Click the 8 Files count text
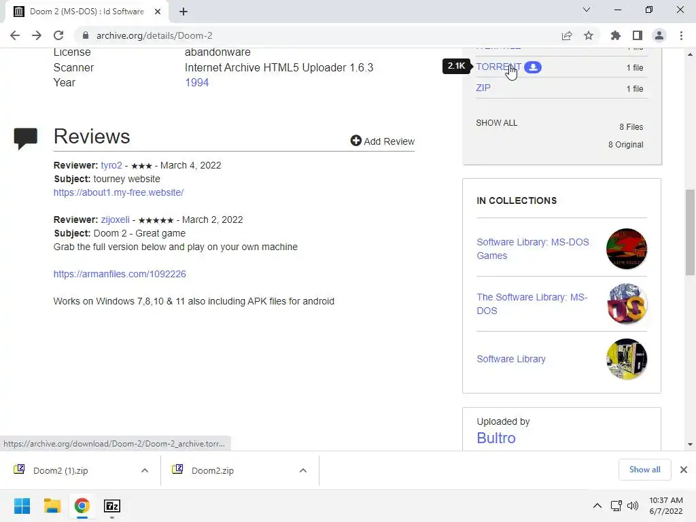696x522 pixels. [631, 127]
